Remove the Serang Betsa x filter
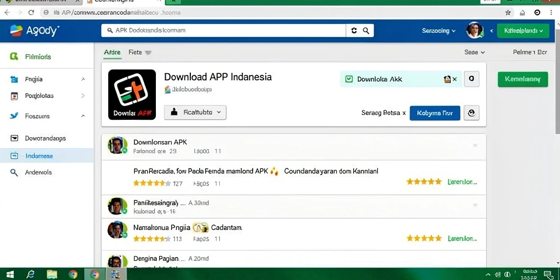560x280 pixels. tap(404, 113)
